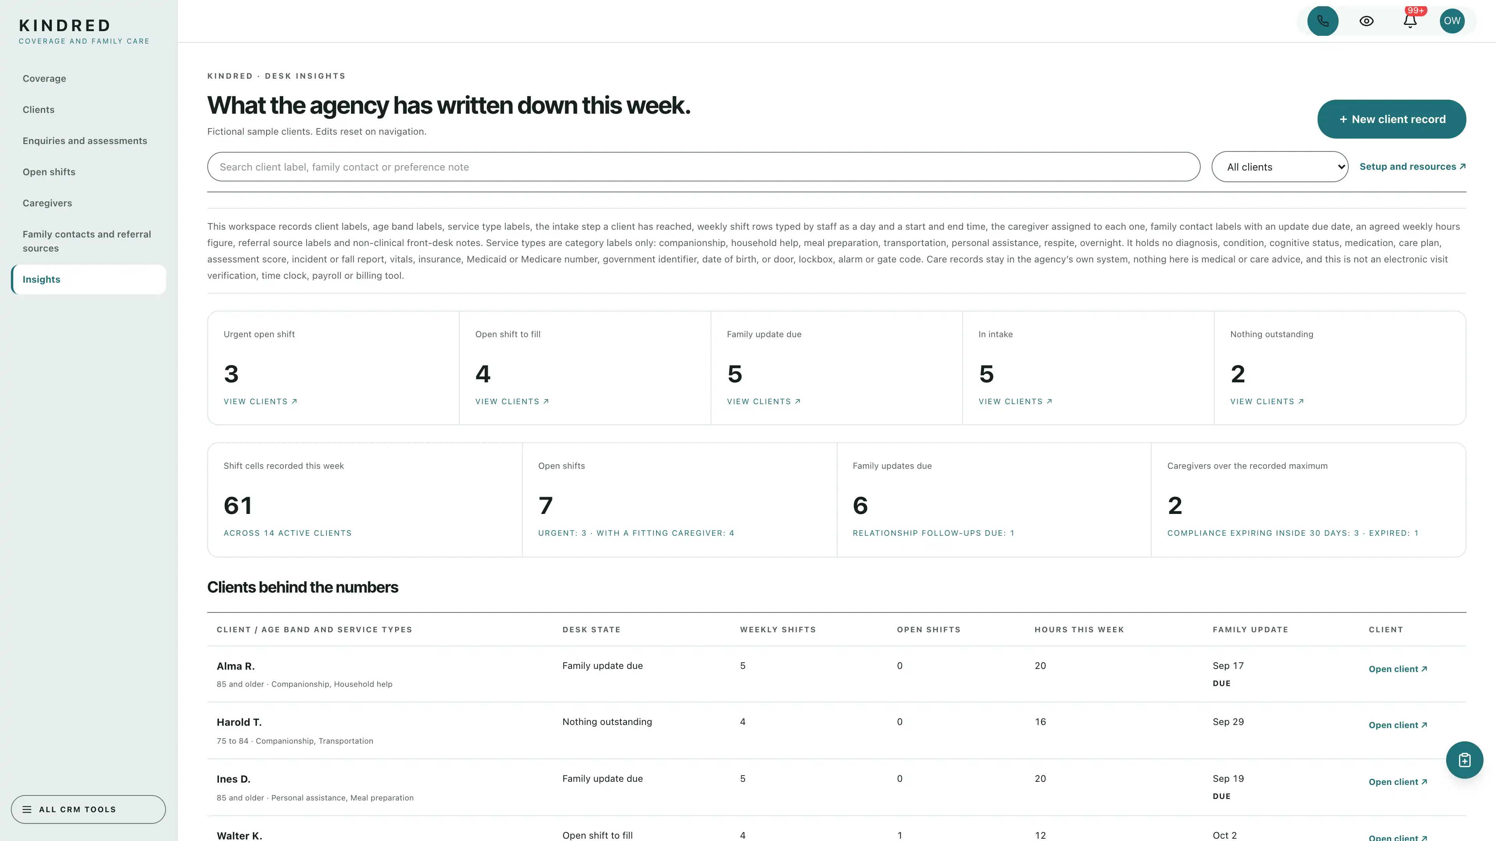The image size is (1496, 841).
Task: Open the All CRM Tools menu button
Action: click(88, 809)
